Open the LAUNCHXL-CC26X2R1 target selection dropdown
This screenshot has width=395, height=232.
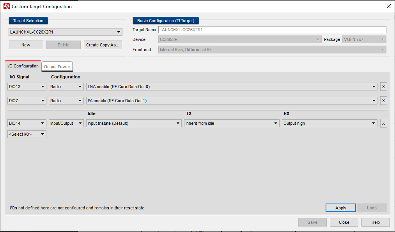(66, 32)
